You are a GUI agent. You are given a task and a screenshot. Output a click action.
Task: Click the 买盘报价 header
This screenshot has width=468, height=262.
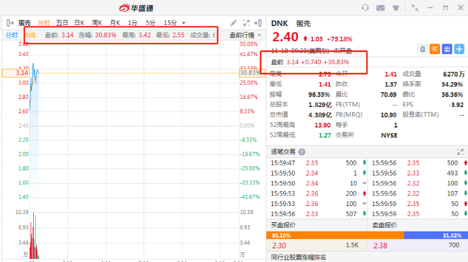[283, 225]
